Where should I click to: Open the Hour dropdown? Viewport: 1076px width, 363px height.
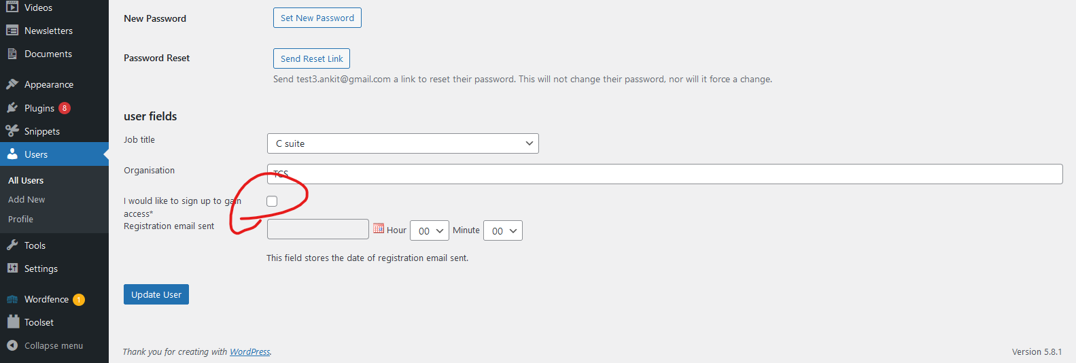pyautogui.click(x=430, y=230)
